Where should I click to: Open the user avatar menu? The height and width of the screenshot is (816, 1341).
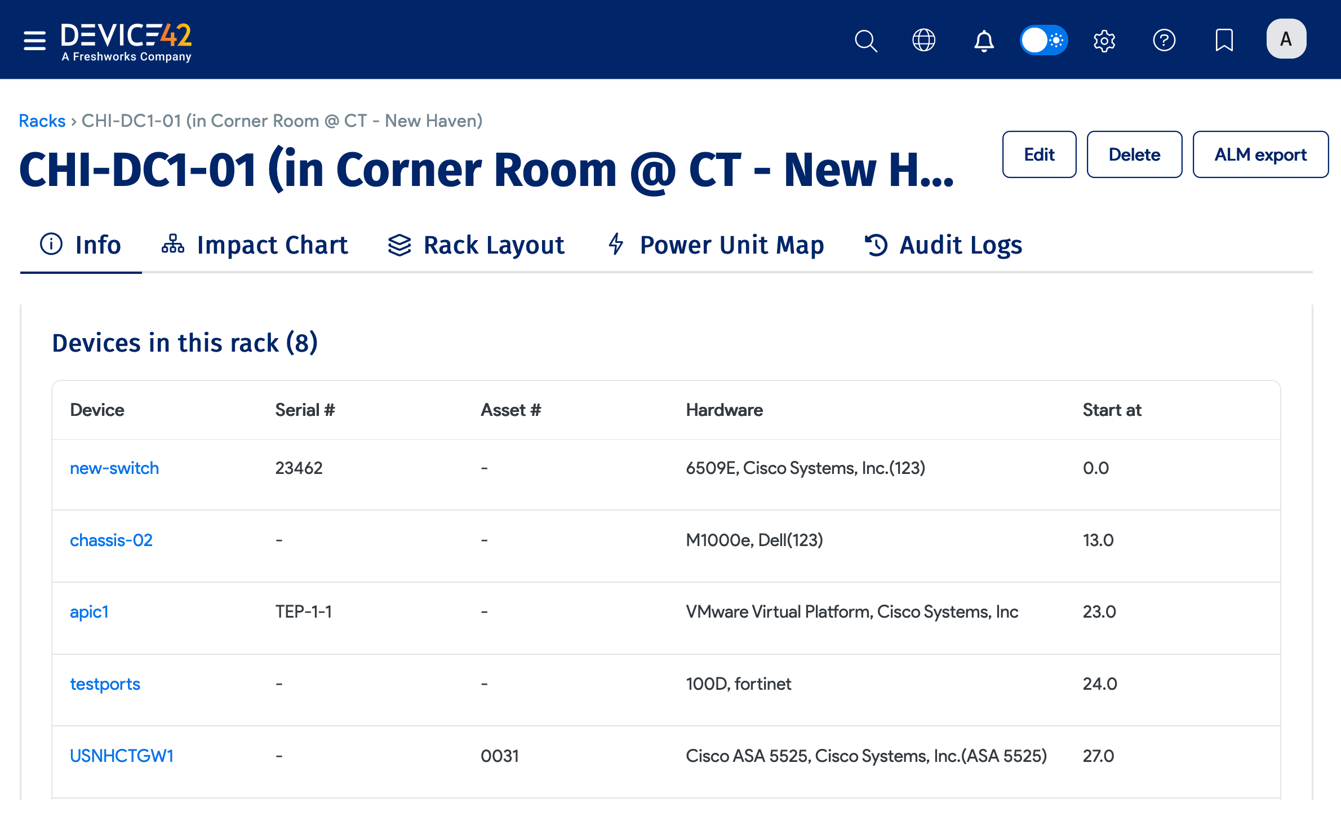[x=1286, y=39]
